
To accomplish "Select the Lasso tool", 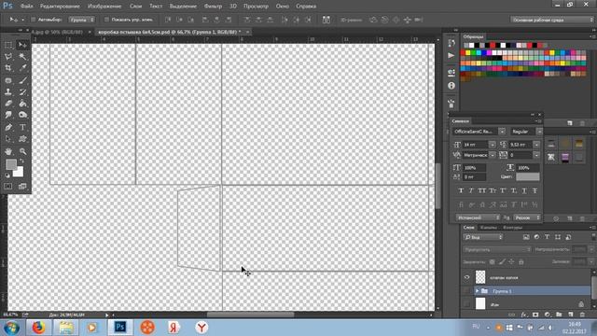I will pyautogui.click(x=8, y=57).
